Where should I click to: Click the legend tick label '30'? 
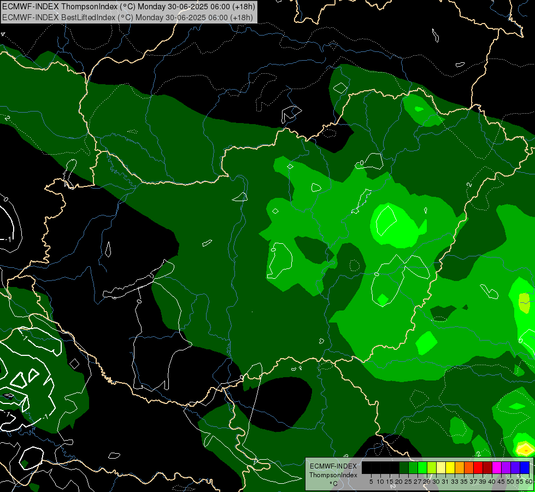pos(436,482)
